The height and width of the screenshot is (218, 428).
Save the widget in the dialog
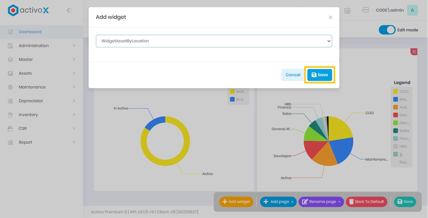(320, 75)
